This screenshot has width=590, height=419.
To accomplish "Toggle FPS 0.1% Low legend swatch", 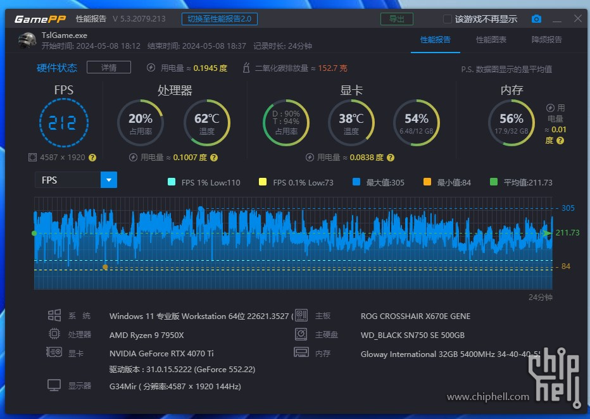I will coord(263,182).
